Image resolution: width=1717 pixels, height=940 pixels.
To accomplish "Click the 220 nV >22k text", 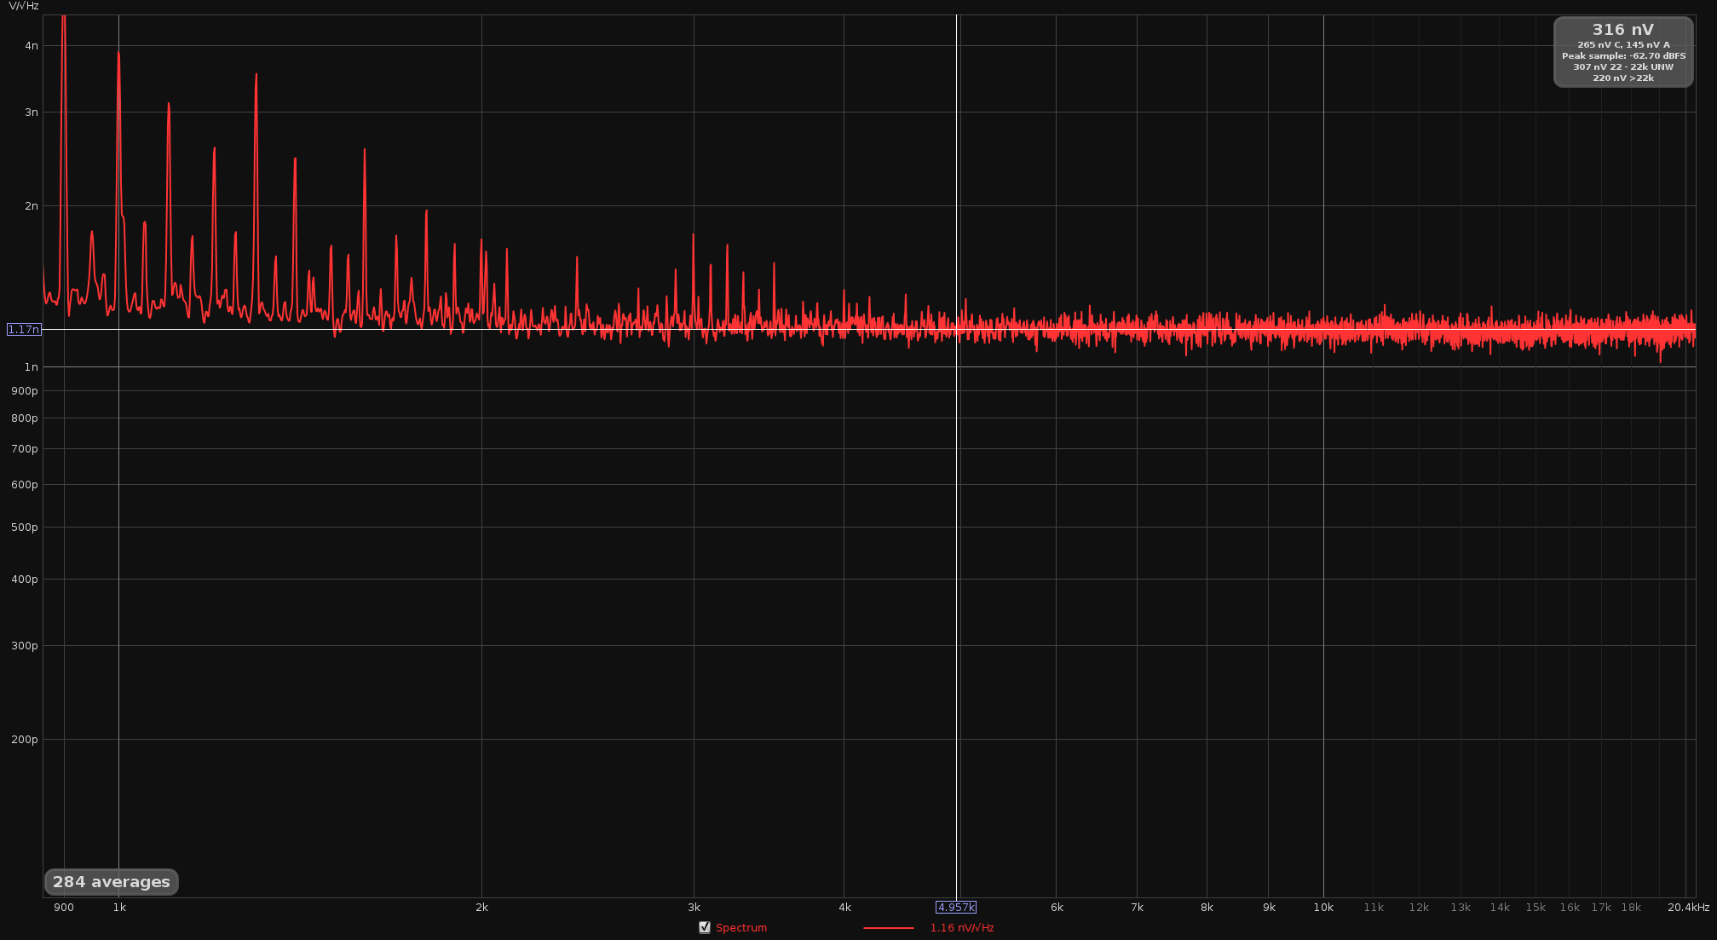I will [1623, 78].
